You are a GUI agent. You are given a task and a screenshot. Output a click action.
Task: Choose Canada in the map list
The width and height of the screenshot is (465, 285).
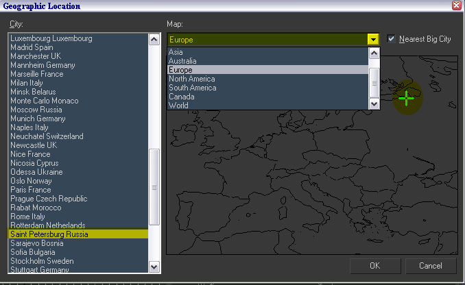point(181,97)
